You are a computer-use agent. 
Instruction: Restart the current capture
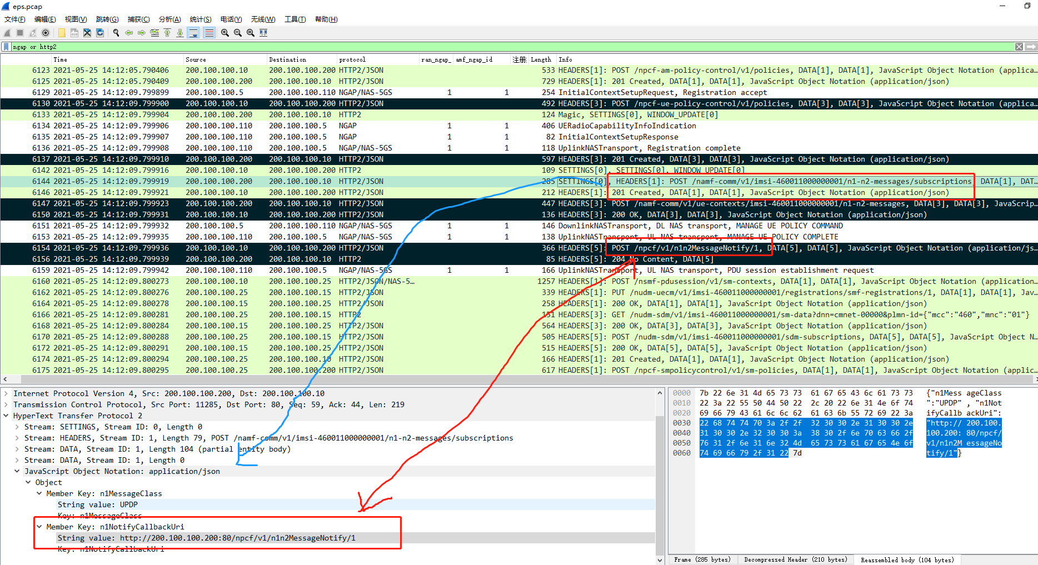(x=33, y=33)
